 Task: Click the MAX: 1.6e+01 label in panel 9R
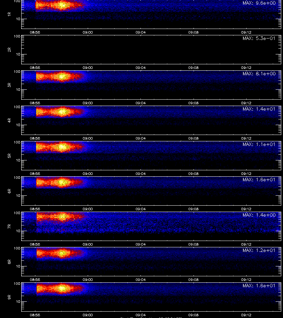pos(259,285)
